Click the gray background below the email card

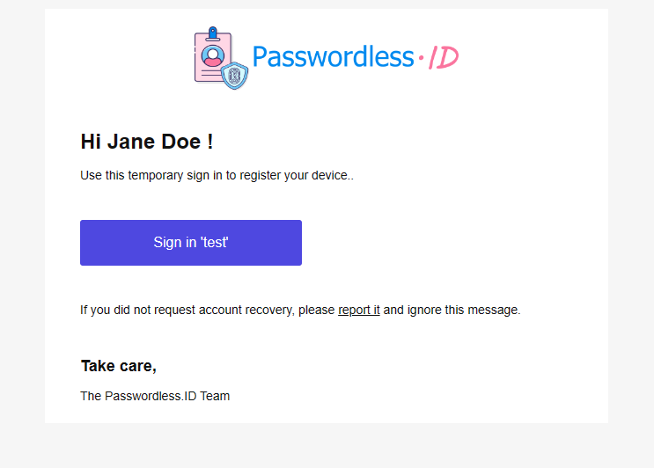pyautogui.click(x=327, y=446)
